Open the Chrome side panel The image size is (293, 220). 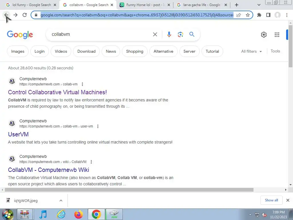pos(268,15)
